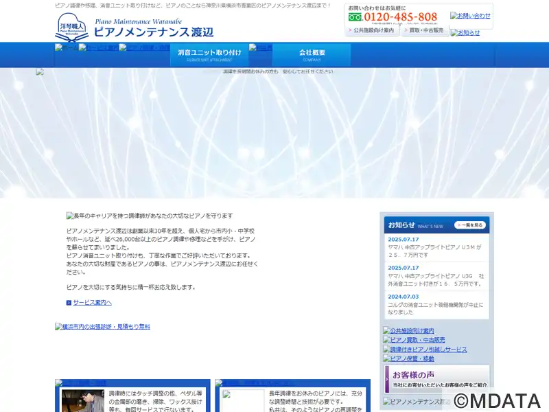Click header 公共施設向け案内 link
This screenshot has width=549, height=412.
pos(373,31)
